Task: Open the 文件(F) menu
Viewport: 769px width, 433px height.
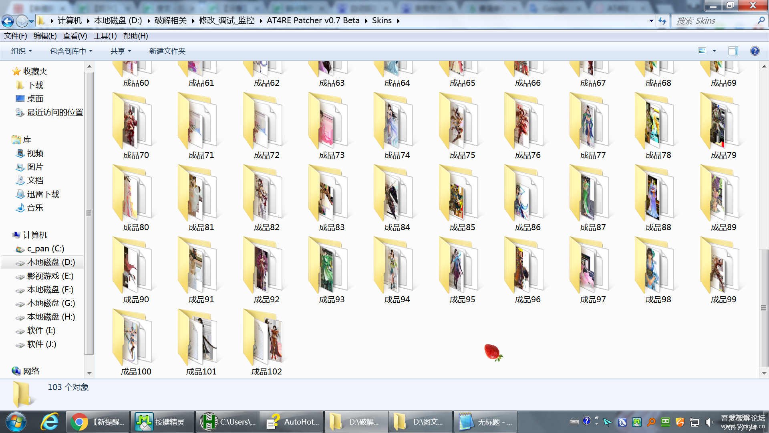Action: point(15,36)
